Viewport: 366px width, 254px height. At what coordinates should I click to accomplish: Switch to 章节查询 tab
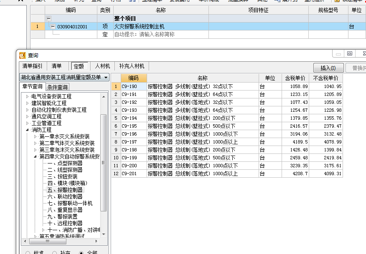click(33, 86)
